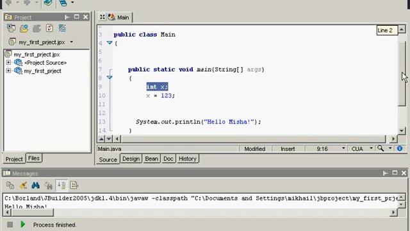Click the X icon beside the Main tab
Viewport: 410px width, 231px height.
click(102, 17)
